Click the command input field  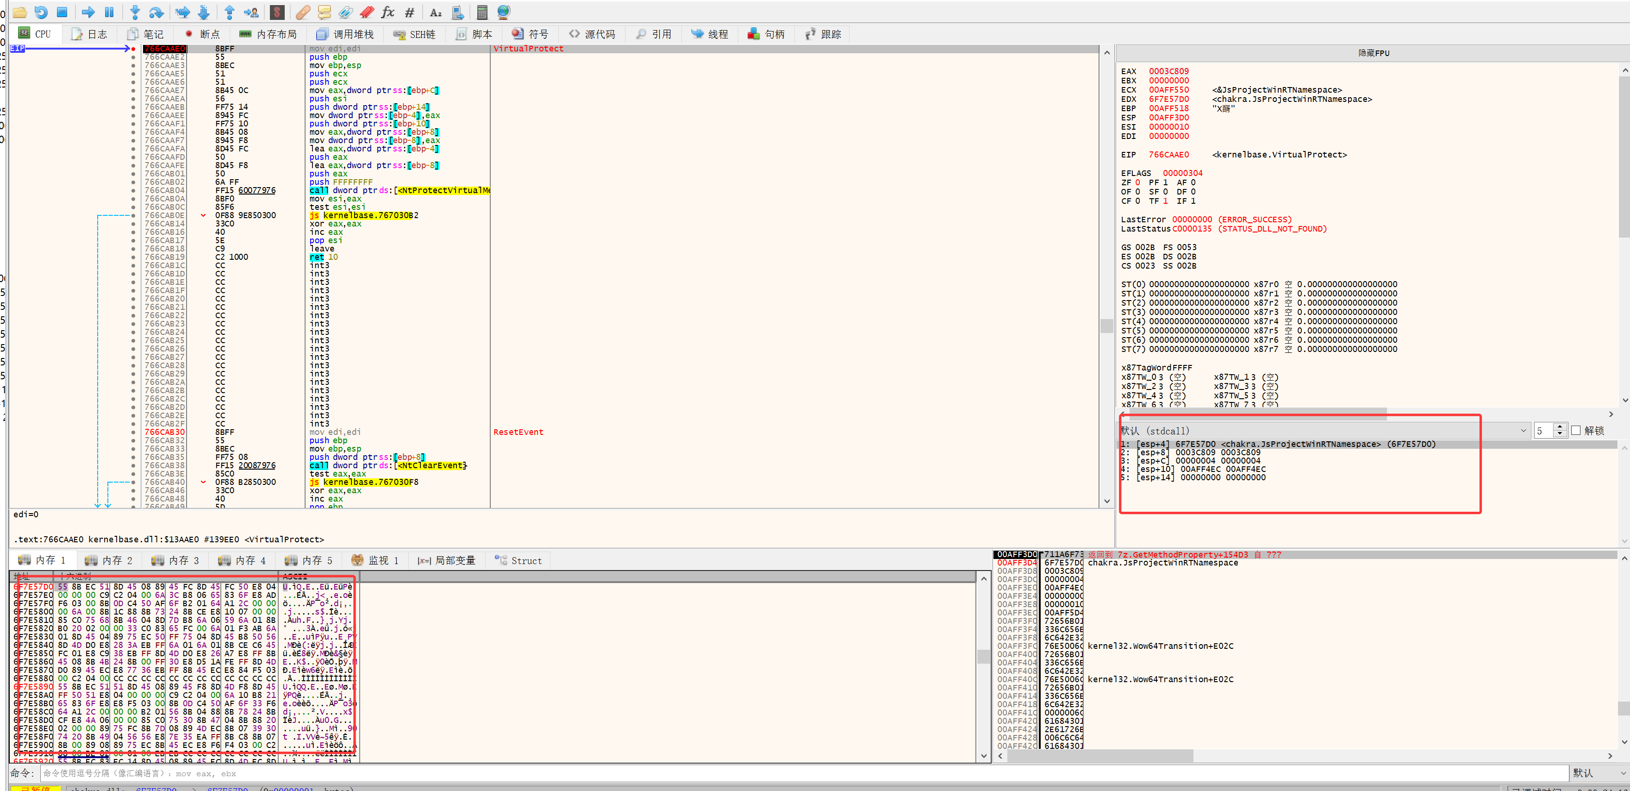point(804,772)
